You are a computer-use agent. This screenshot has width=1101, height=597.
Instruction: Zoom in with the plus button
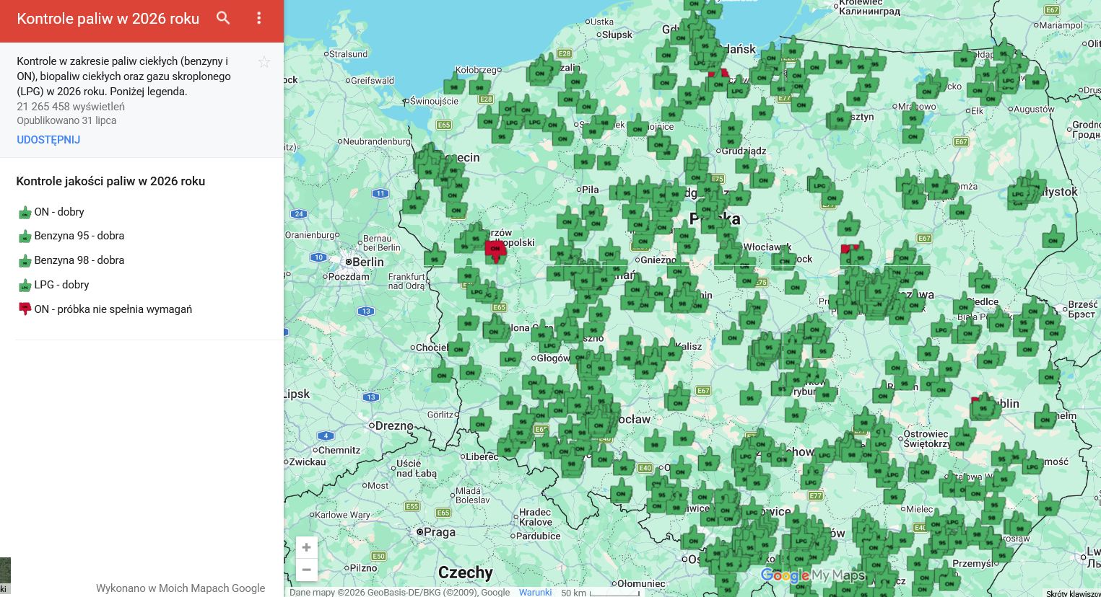(306, 548)
